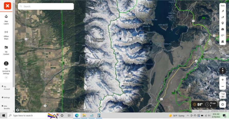Image resolution: width=229 pixels, height=129 pixels.
Task: Show hidden system tray icons
Action: (x=188, y=116)
